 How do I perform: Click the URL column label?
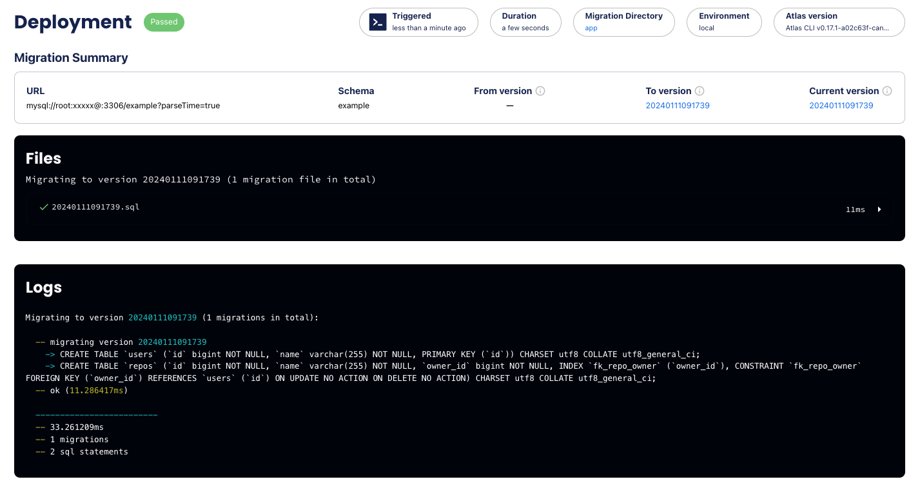[35, 91]
